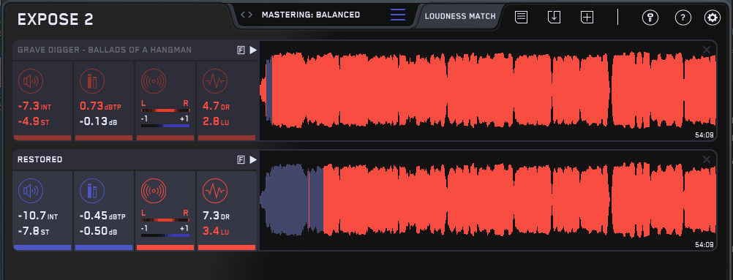Open the help question mark icon
Viewport: 733px width, 280px height.
683,18
